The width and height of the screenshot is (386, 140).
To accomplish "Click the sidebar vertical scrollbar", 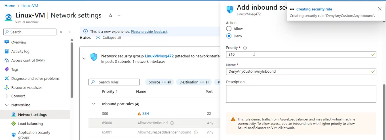I will 72,70.
